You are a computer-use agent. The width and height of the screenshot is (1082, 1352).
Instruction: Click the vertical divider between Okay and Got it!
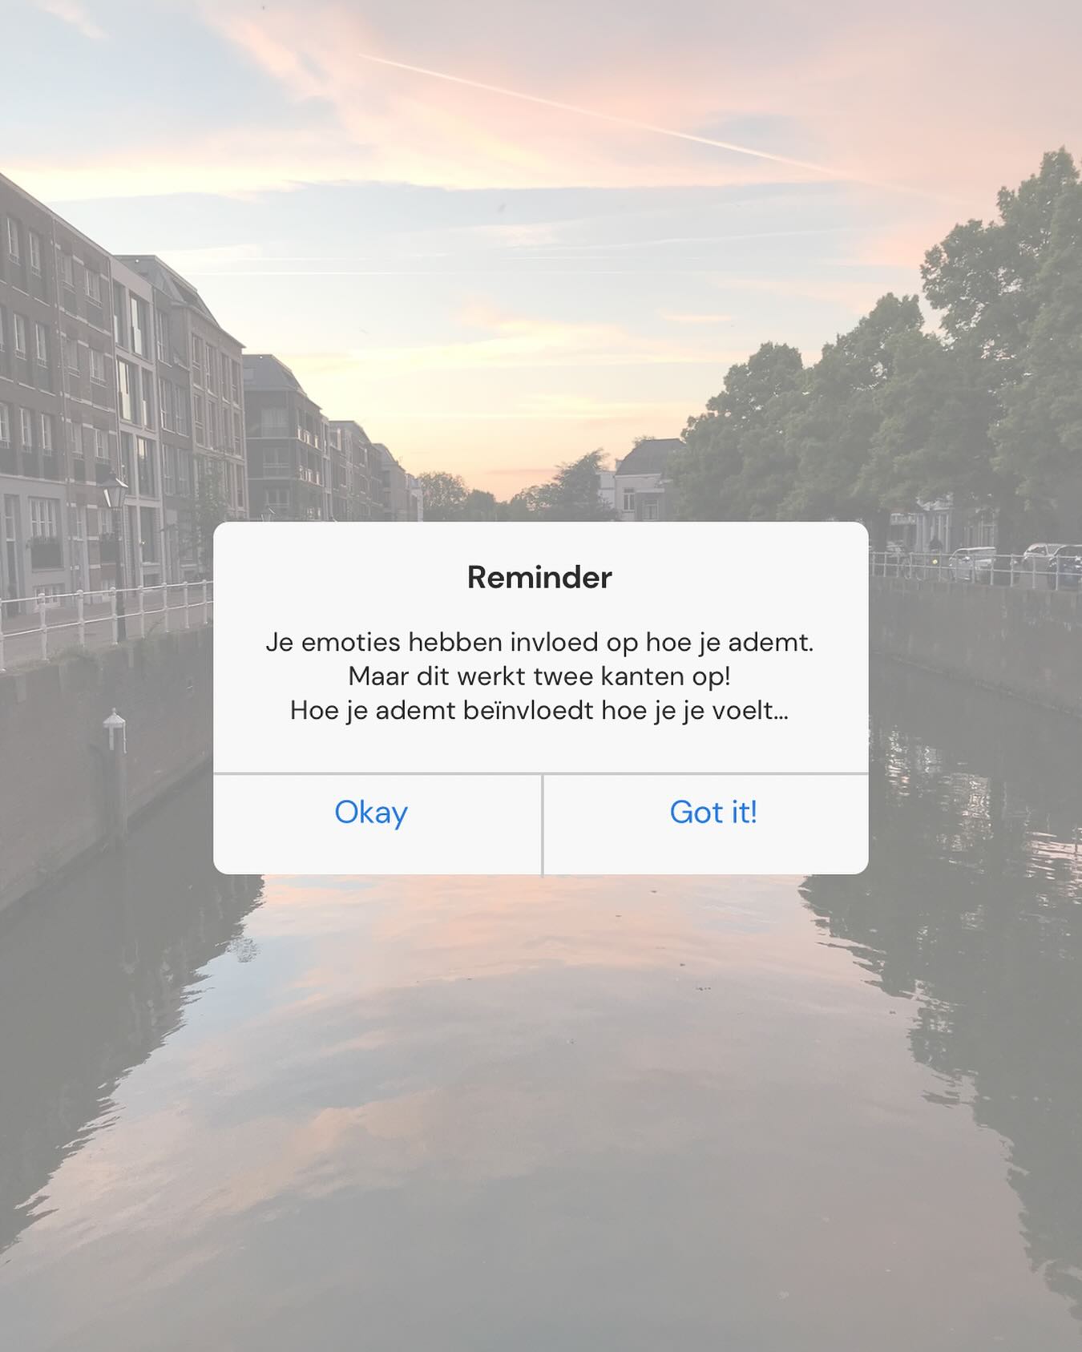click(x=543, y=825)
